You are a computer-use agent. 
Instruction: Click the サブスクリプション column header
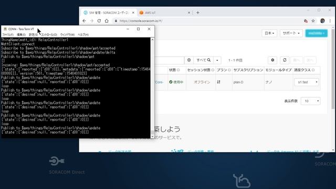click(x=248, y=70)
